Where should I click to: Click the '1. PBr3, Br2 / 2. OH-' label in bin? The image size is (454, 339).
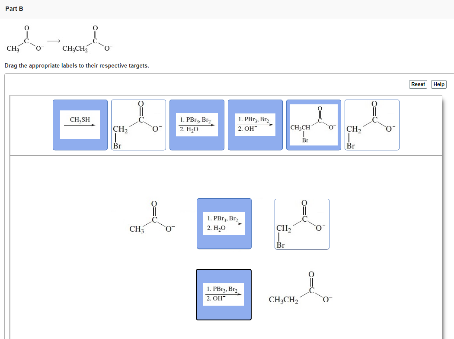pos(255,125)
